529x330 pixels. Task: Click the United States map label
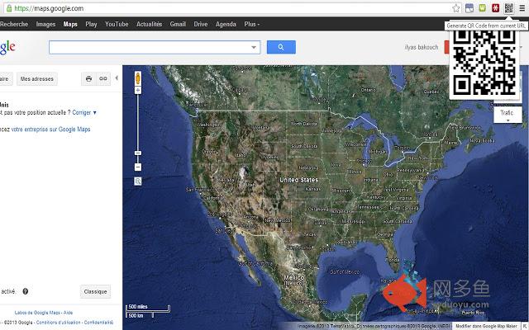299,180
